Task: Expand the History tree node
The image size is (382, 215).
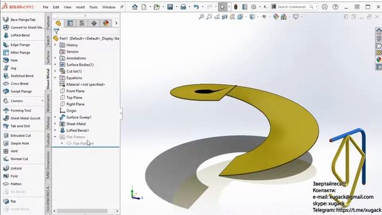Action: pos(55,45)
